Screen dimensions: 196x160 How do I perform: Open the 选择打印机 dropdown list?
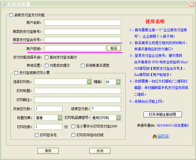click(x=89, y=82)
